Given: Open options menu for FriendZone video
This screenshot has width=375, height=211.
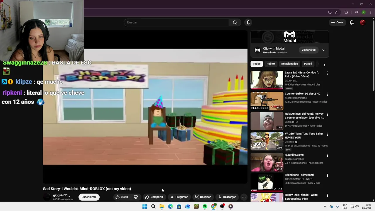Looking at the screenshot, I should [x=327, y=175].
